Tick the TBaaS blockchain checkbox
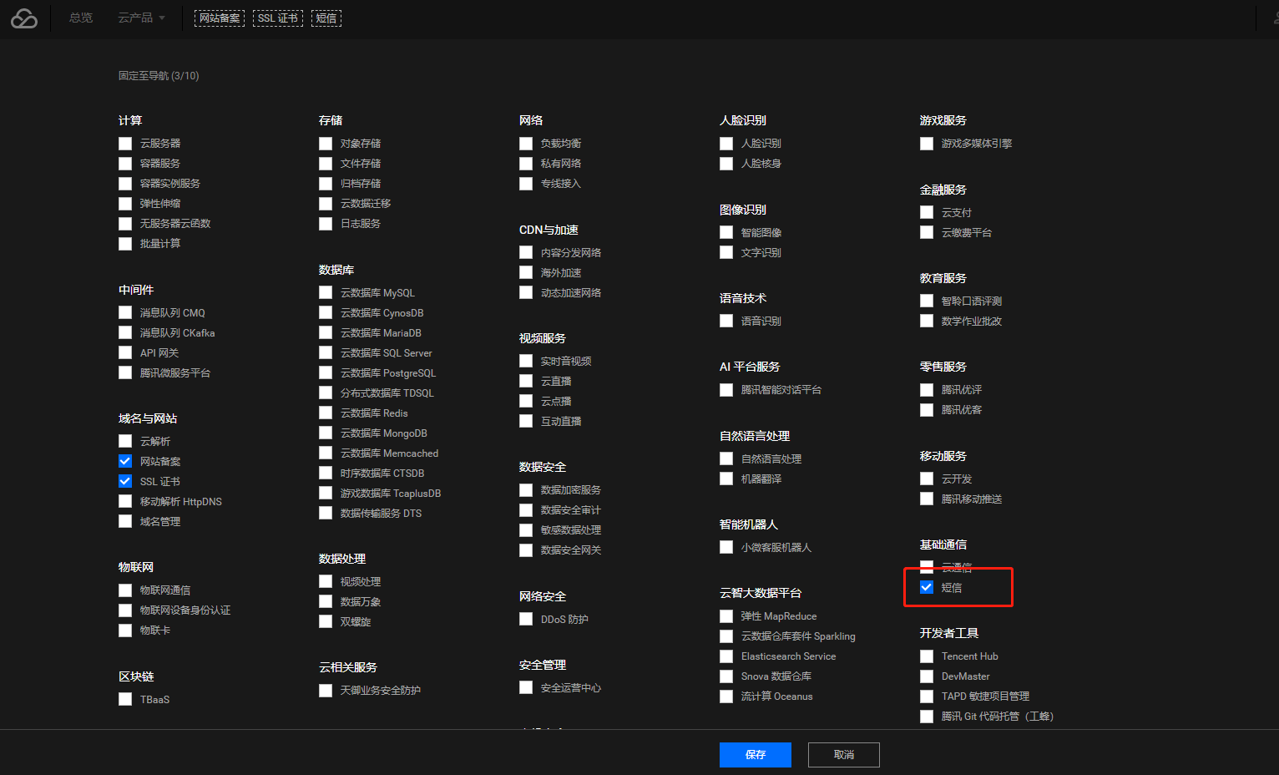The image size is (1279, 775). click(125, 699)
